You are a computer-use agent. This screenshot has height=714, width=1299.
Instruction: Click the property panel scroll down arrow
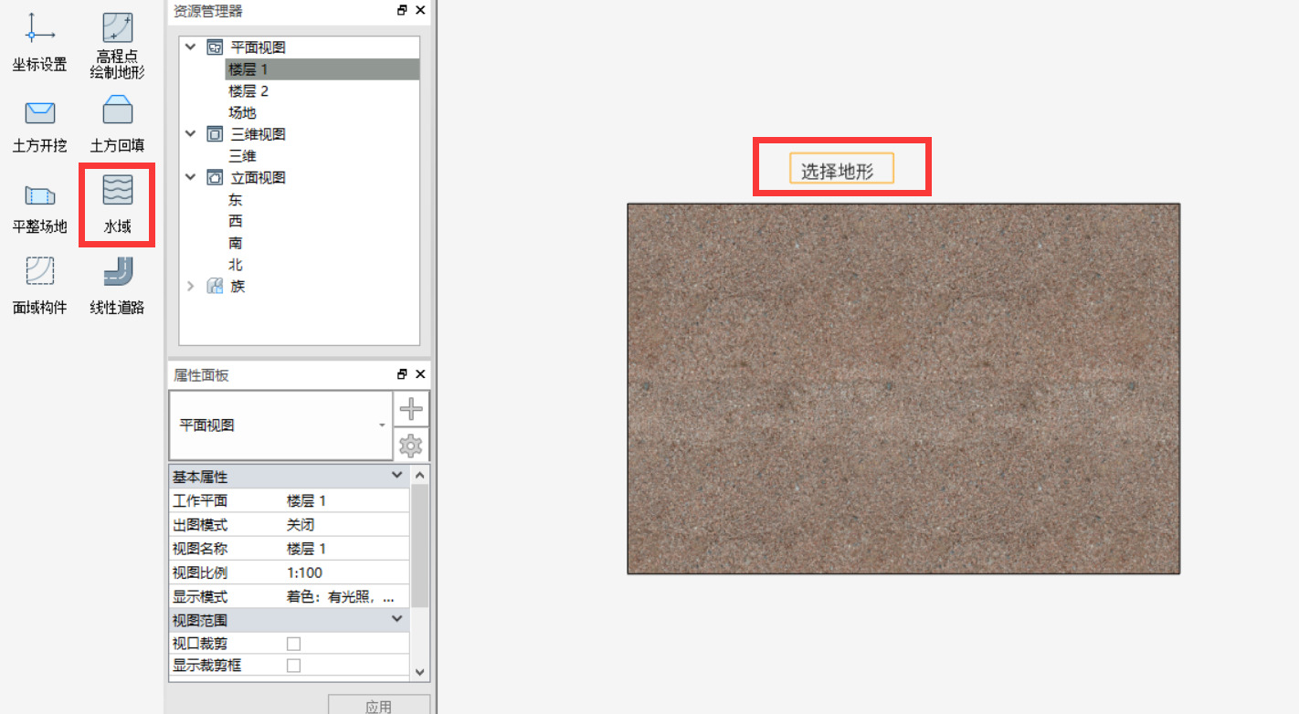click(x=419, y=671)
